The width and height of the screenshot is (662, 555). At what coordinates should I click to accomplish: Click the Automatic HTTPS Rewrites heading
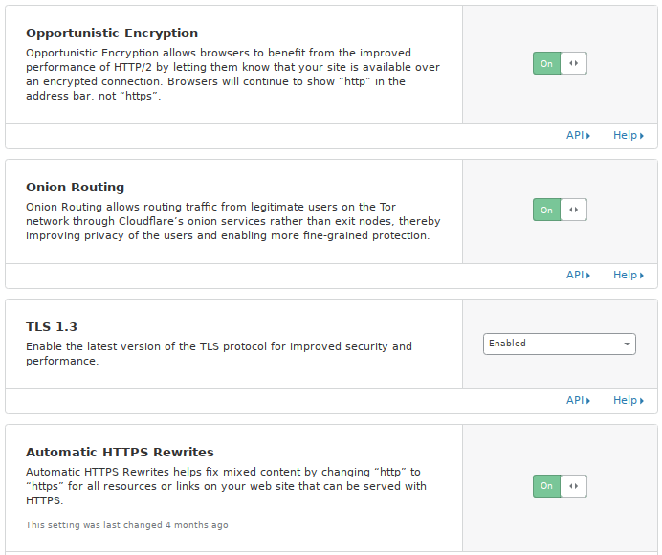coord(120,453)
